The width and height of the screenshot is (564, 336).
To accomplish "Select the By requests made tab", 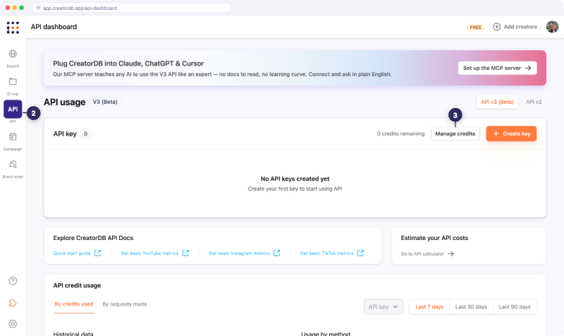I will (x=125, y=304).
